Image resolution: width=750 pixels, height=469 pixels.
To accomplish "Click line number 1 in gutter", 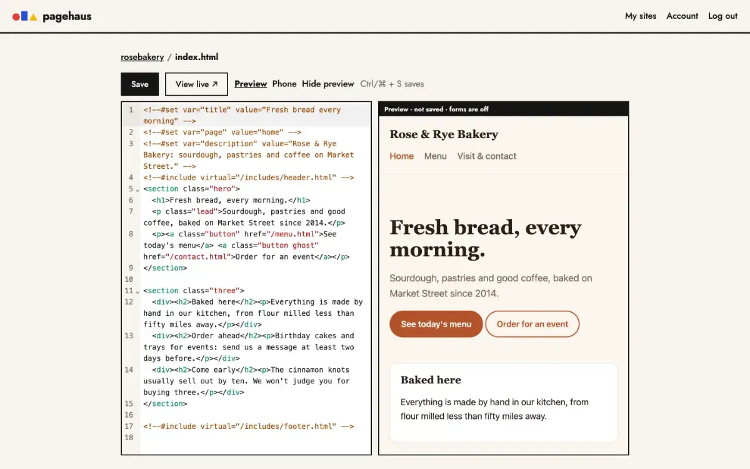I will tap(131, 110).
